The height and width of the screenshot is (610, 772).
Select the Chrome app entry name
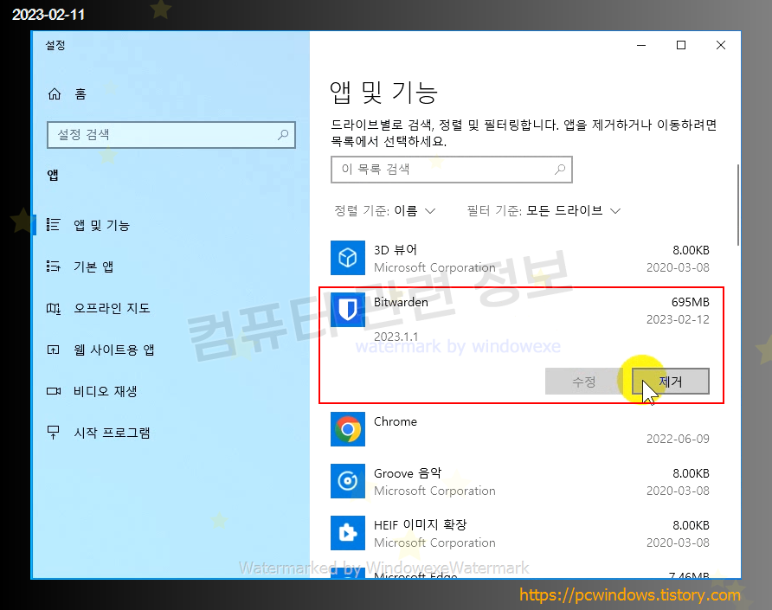click(x=396, y=421)
